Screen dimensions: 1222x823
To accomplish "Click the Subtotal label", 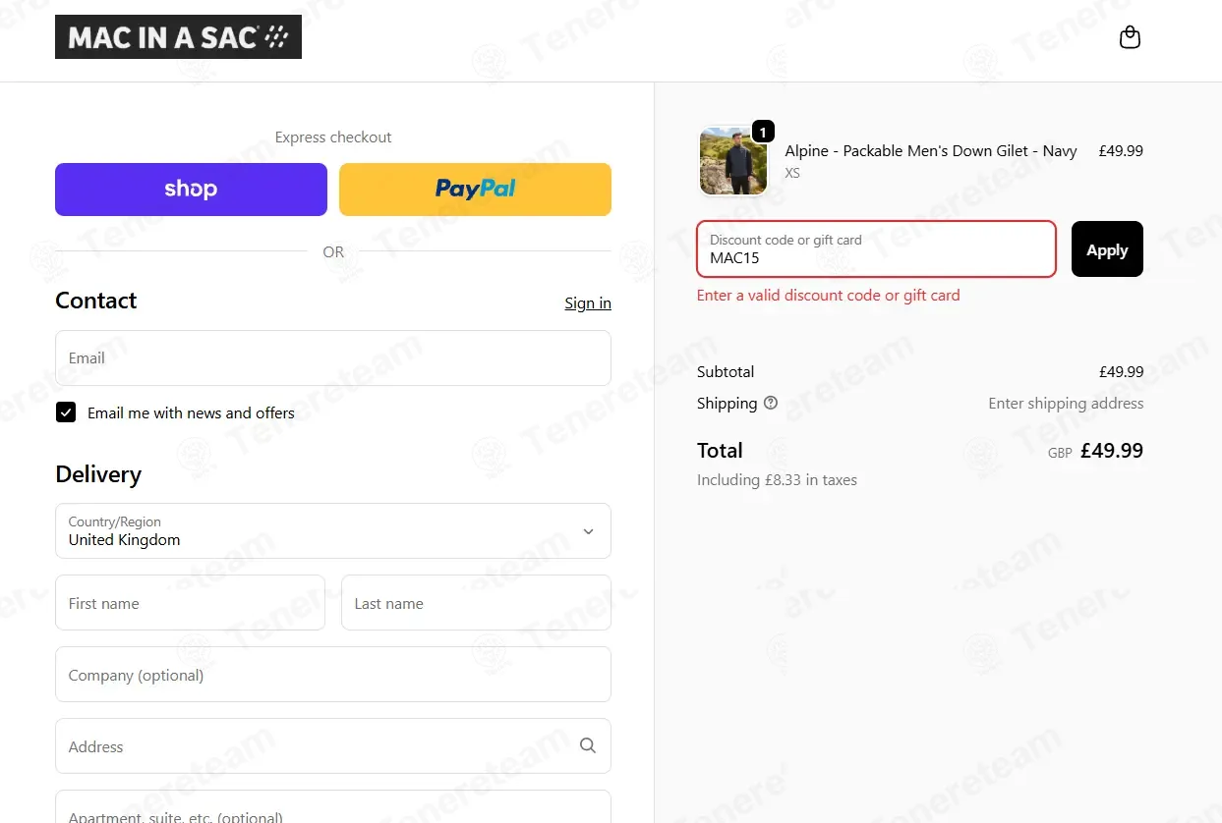I will [x=726, y=372].
